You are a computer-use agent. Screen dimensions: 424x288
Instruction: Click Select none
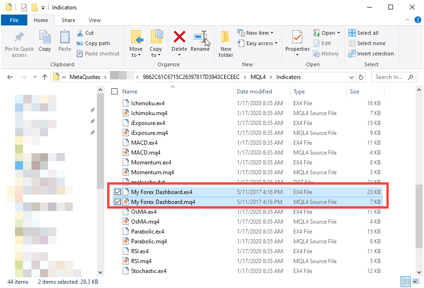point(367,43)
